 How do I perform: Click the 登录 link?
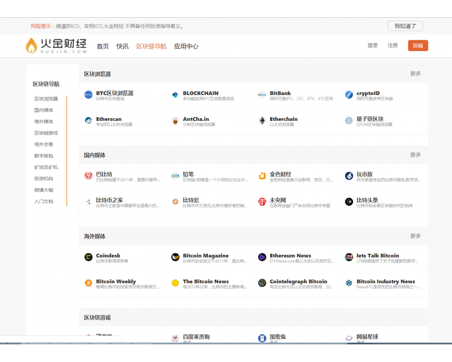point(373,45)
